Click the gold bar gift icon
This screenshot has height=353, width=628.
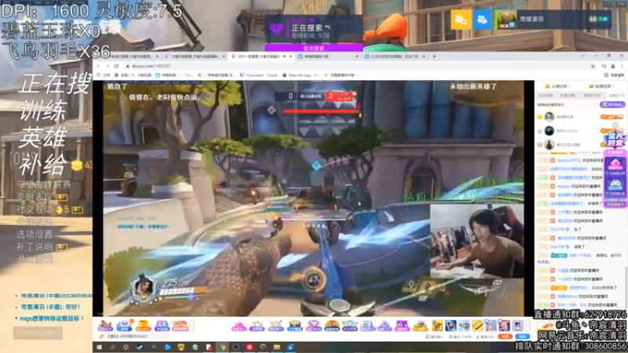pyautogui.click(x=477, y=326)
